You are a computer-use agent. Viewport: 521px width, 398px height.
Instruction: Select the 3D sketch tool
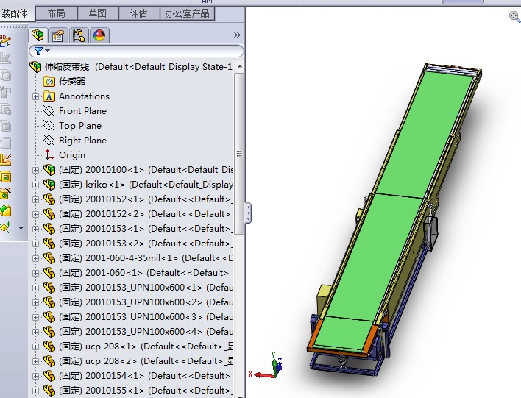5,41
